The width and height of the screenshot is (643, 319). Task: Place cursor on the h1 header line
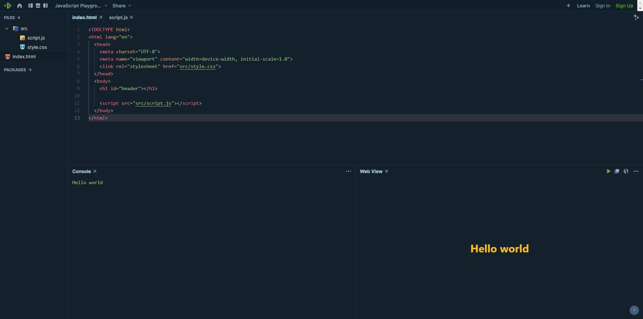128,88
